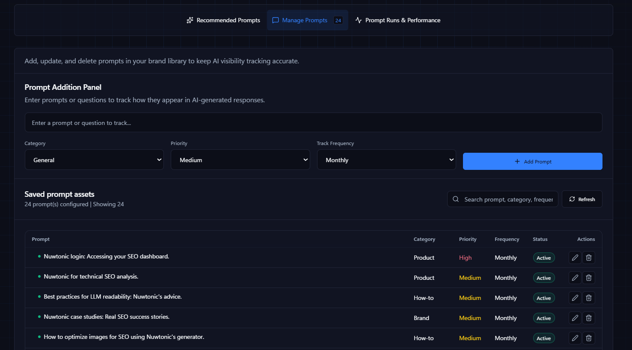632x350 pixels.
Task: Delete the 'Nuwtonic login' prompt row
Action: click(589, 258)
